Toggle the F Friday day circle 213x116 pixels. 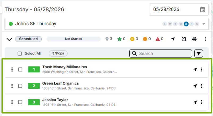pyautogui.click(x=191, y=24)
